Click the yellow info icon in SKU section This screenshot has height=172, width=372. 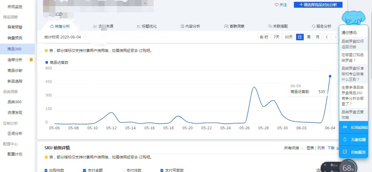pyautogui.click(x=46, y=157)
